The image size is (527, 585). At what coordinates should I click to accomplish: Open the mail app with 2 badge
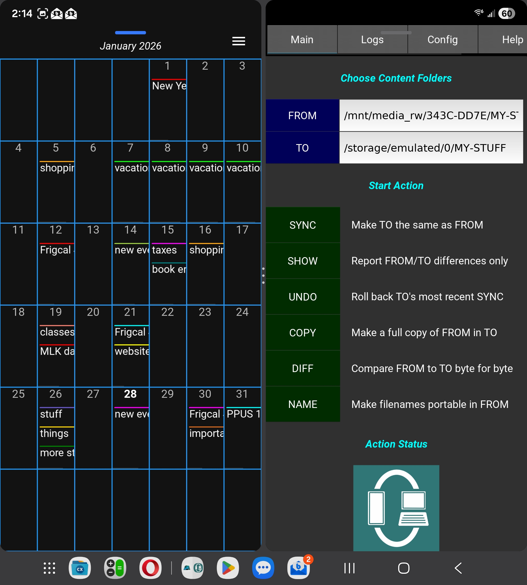[298, 568]
